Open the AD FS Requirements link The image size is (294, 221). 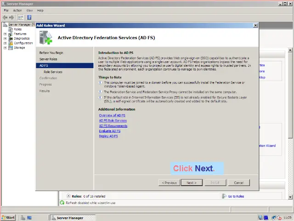[113, 126]
